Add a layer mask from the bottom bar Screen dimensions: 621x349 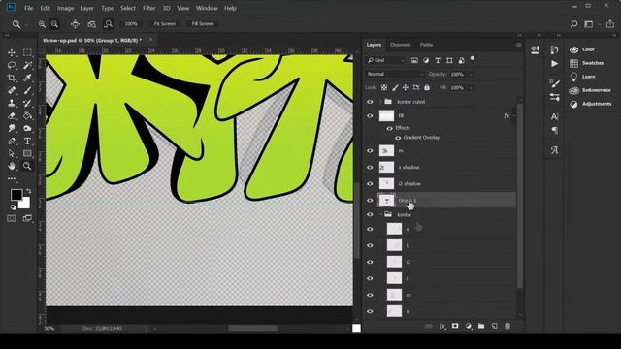(x=455, y=326)
